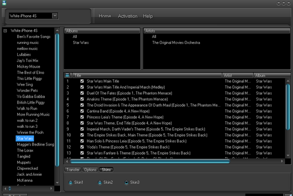
Task: Uncheck the Main Title And Imperial March track
Action: click(x=82, y=87)
